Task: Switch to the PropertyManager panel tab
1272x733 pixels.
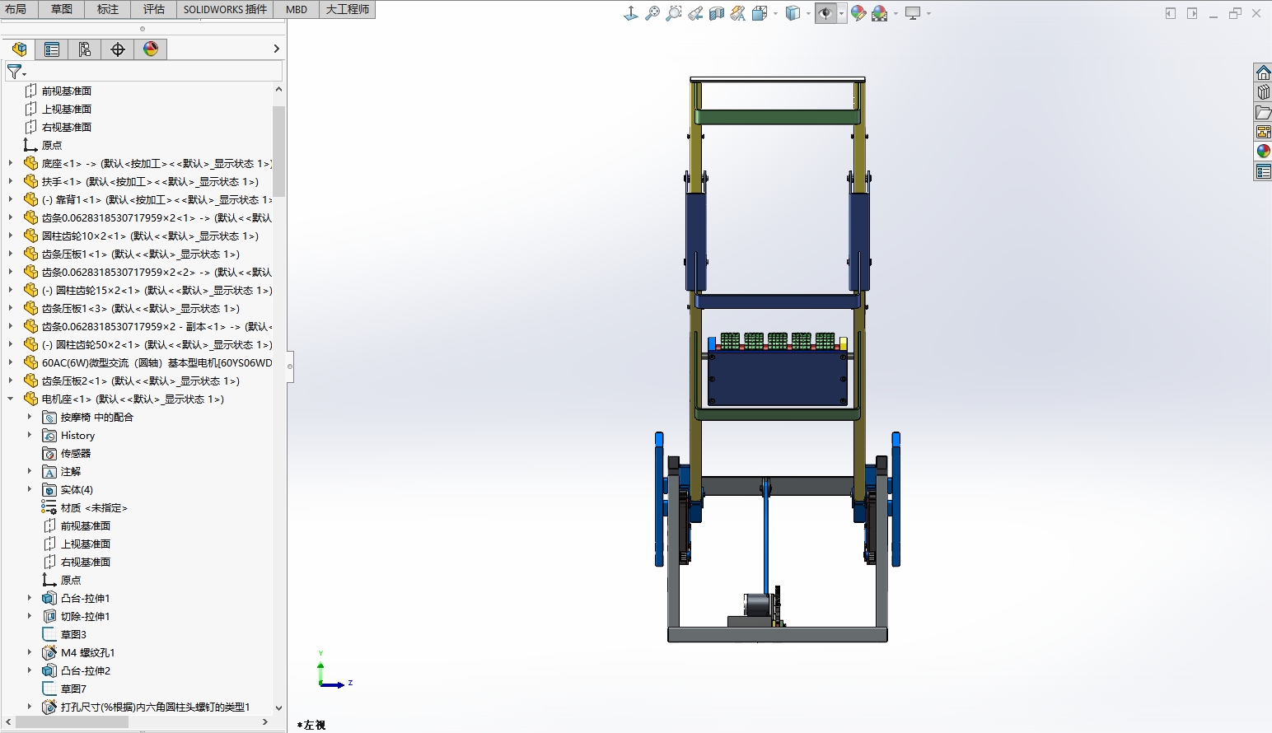Action: pyautogui.click(x=52, y=49)
